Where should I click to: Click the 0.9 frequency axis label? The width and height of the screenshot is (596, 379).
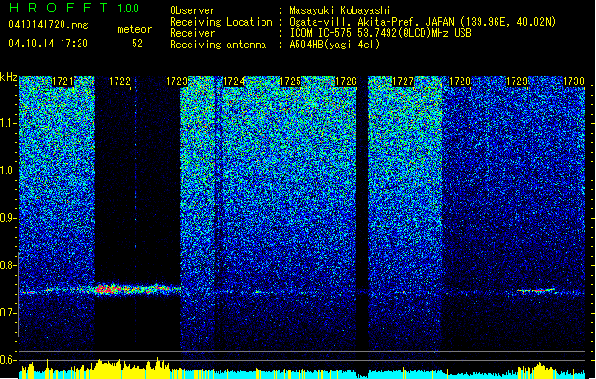coord(8,218)
